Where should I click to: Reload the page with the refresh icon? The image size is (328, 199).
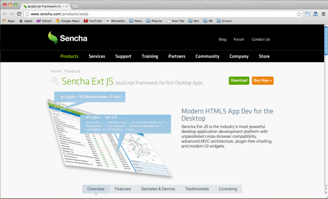[x=19, y=14]
